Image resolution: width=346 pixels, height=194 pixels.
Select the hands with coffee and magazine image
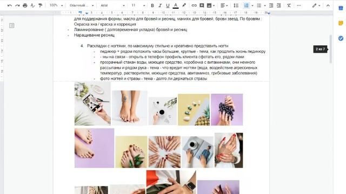point(197,152)
